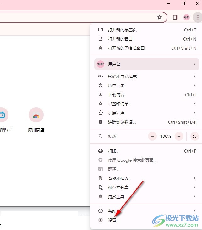
Task: Click the translate icon
Action: (101, 169)
